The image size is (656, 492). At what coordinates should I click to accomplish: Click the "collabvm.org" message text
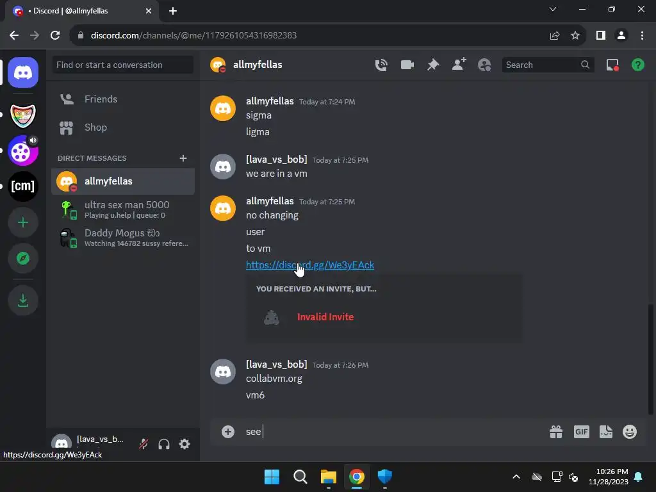tap(274, 379)
